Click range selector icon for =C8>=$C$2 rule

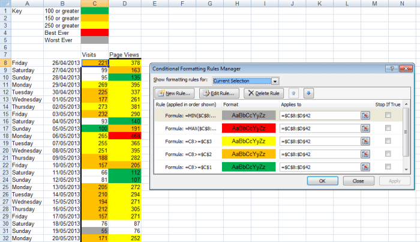pos(364,154)
